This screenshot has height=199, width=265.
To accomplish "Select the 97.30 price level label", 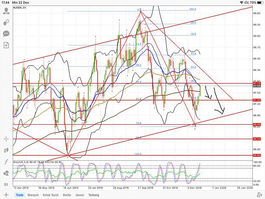I will coord(257,100).
